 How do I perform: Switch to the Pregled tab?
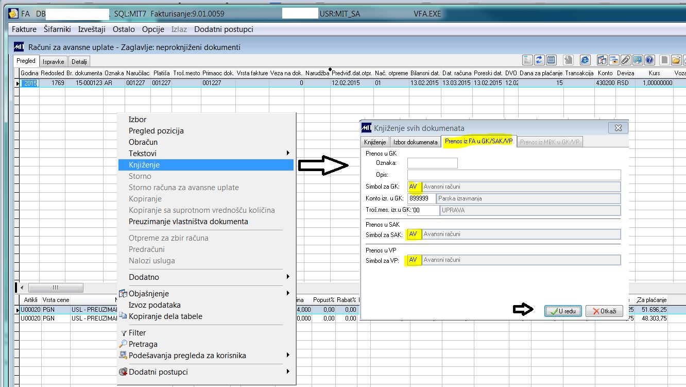coord(26,61)
